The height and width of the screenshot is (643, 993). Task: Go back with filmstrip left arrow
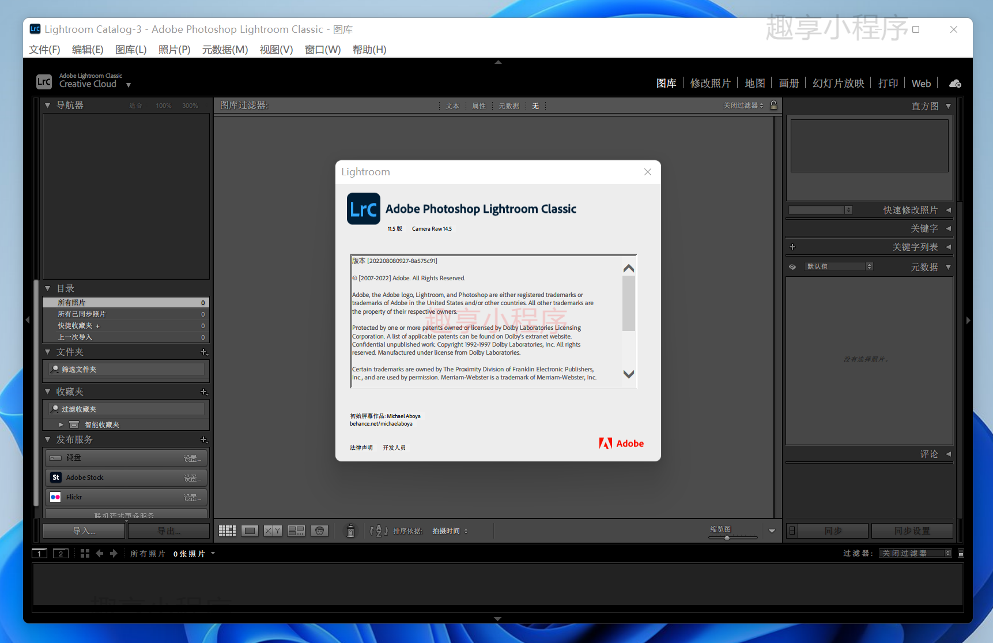(x=100, y=553)
